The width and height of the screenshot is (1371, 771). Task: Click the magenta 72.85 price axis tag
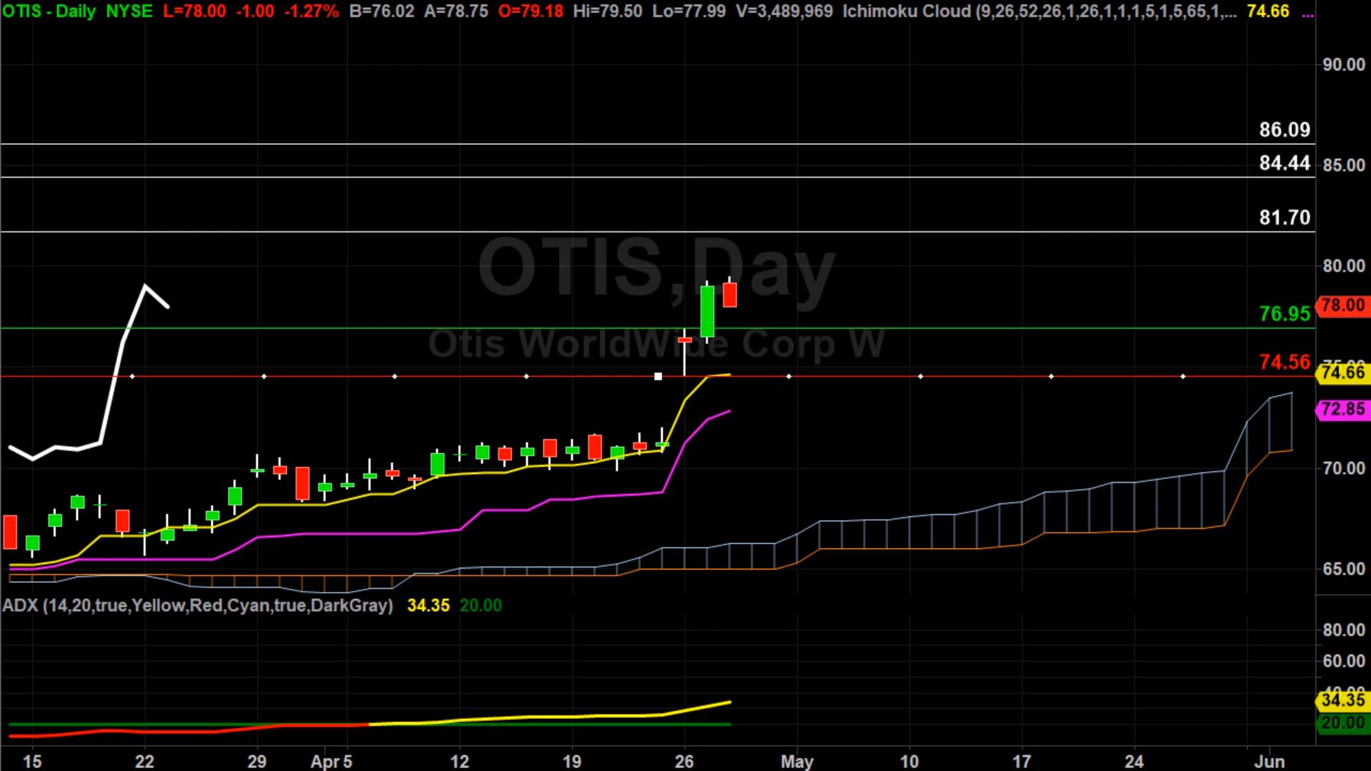coord(1342,409)
